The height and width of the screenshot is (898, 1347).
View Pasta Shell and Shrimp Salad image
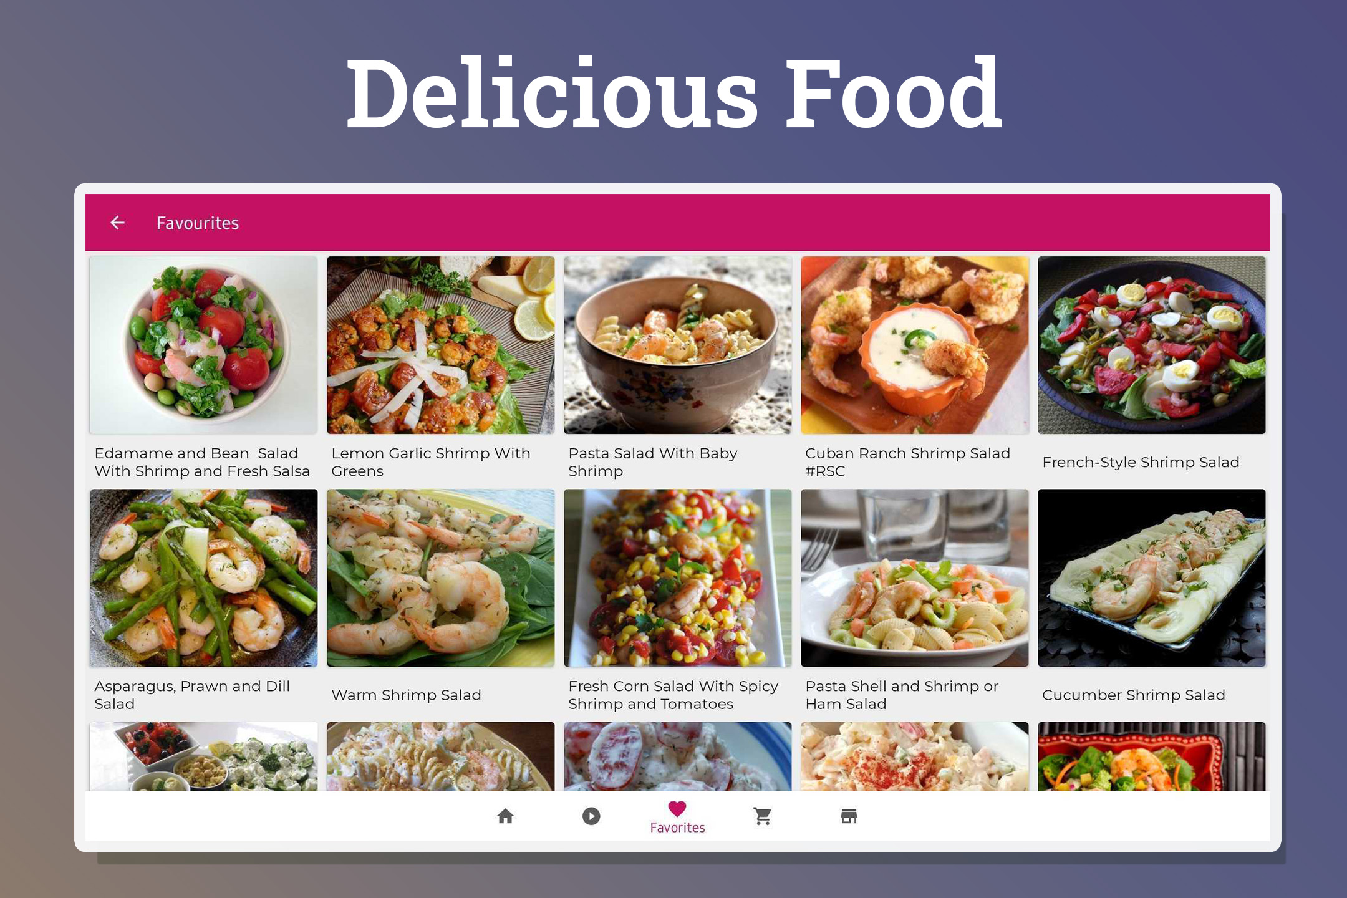coord(914,578)
